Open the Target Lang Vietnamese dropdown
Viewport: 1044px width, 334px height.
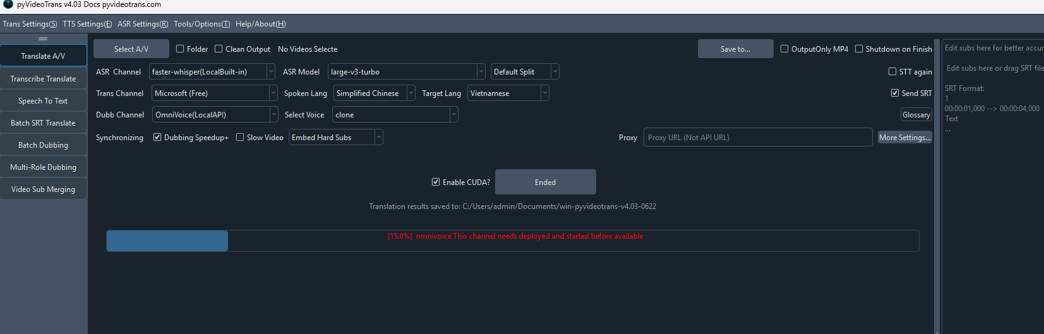click(x=508, y=93)
